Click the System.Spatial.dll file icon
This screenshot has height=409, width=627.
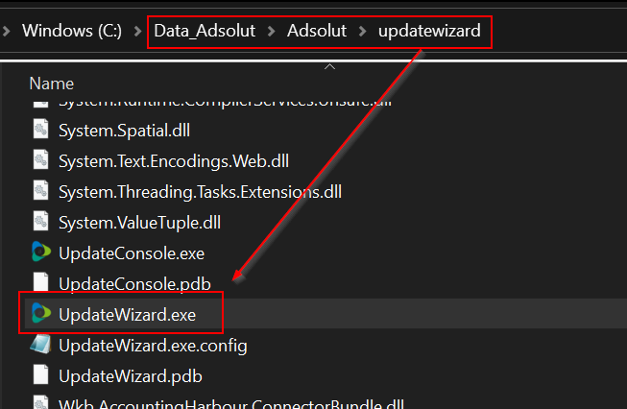(41, 130)
